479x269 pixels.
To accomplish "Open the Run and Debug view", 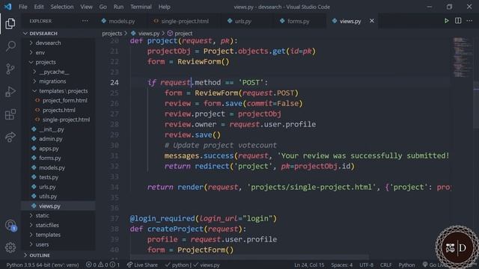I will click(10, 91).
